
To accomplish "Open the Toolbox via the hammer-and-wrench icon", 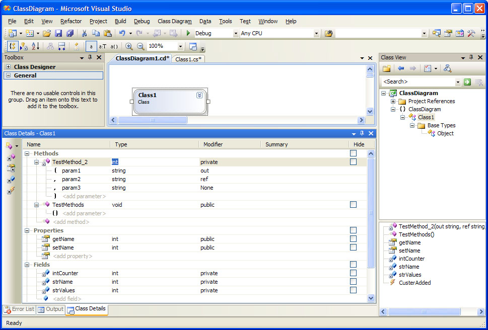I will point(471,33).
